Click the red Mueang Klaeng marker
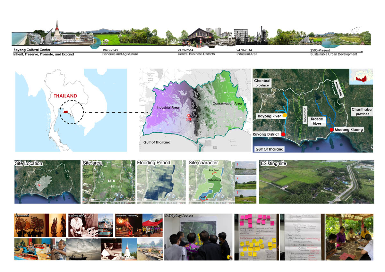385x272 pixels. click(x=332, y=129)
